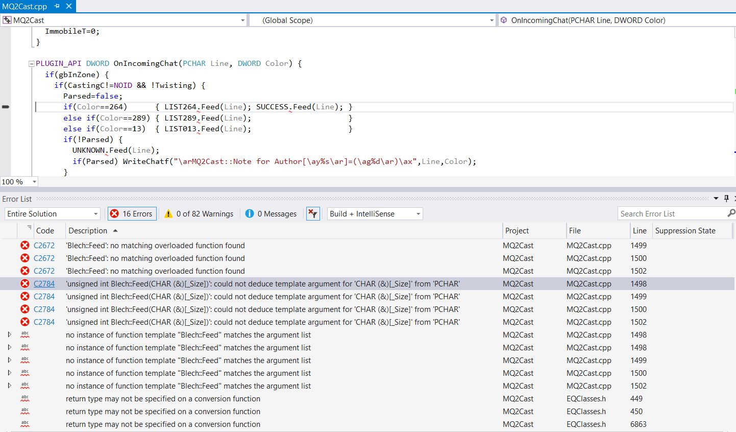Click the project icon in MQ2Cast dropdown

coord(7,20)
